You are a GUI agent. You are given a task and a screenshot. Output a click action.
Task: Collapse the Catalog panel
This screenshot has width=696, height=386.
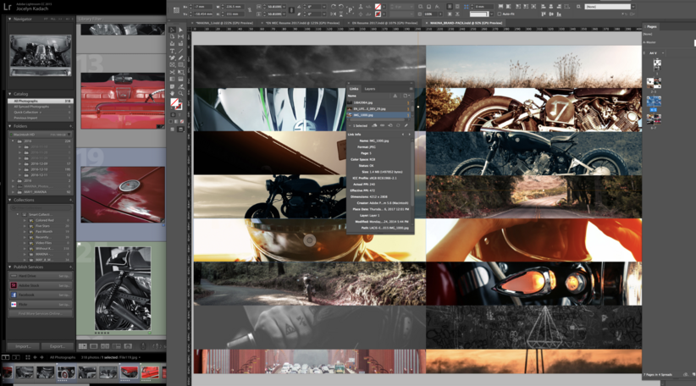[10, 94]
